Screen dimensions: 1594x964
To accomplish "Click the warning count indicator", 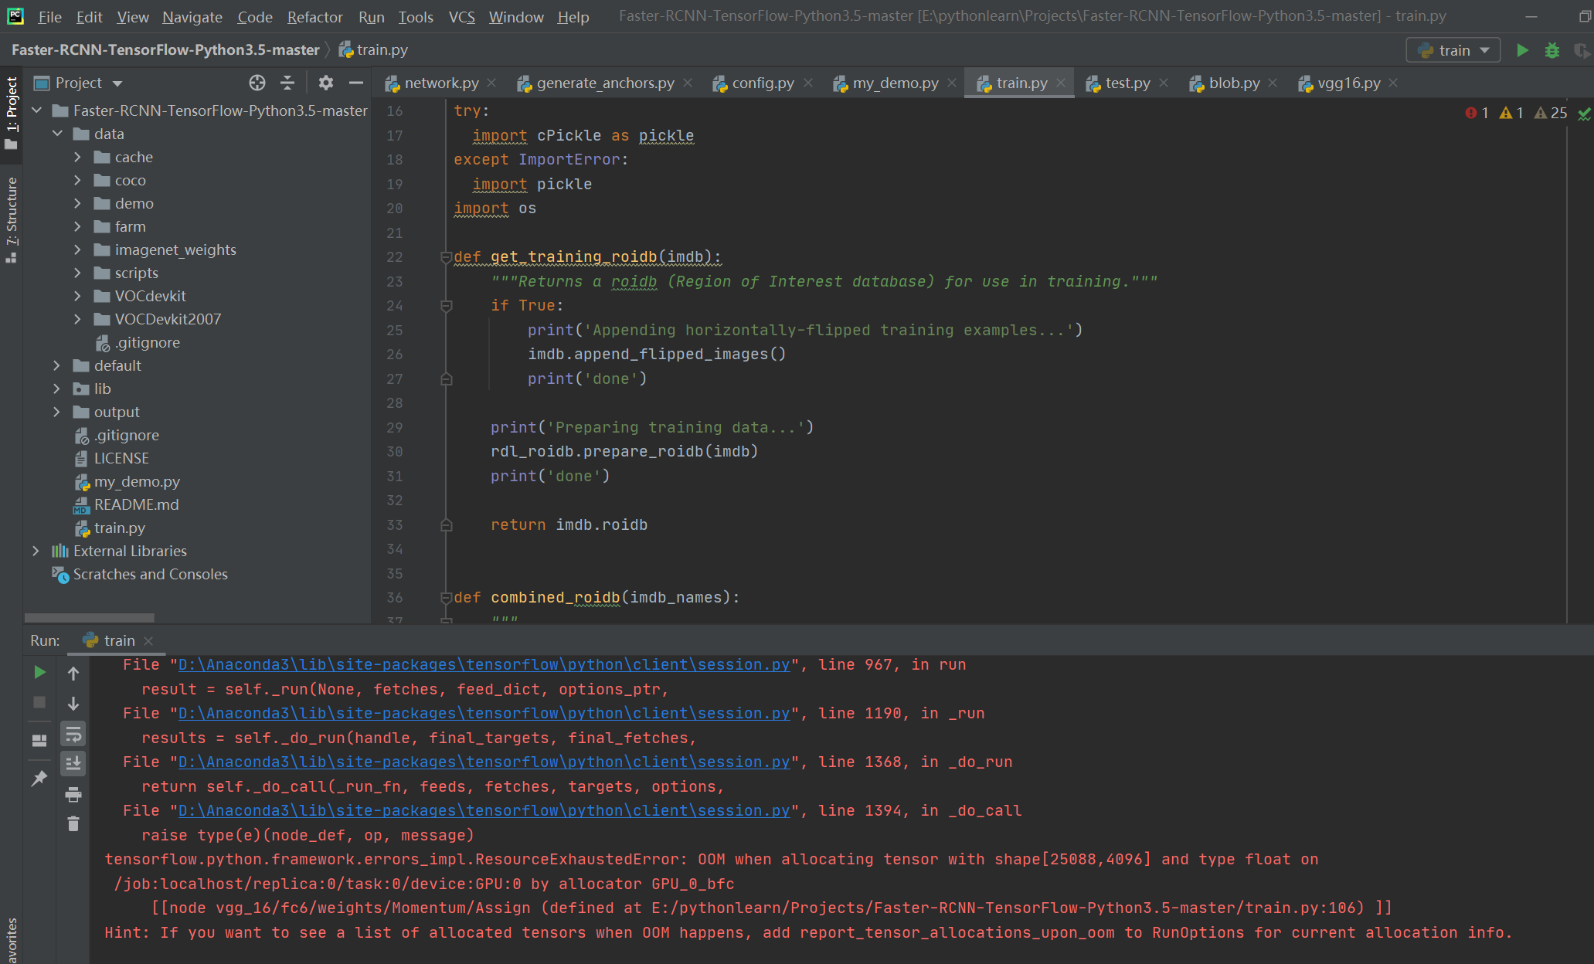I will (x=1511, y=113).
